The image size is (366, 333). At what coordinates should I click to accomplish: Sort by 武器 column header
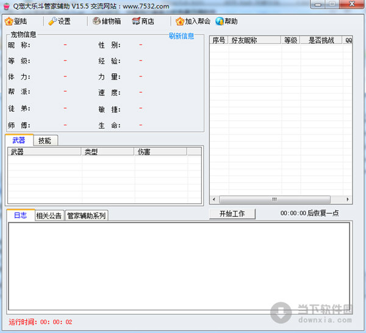45,152
